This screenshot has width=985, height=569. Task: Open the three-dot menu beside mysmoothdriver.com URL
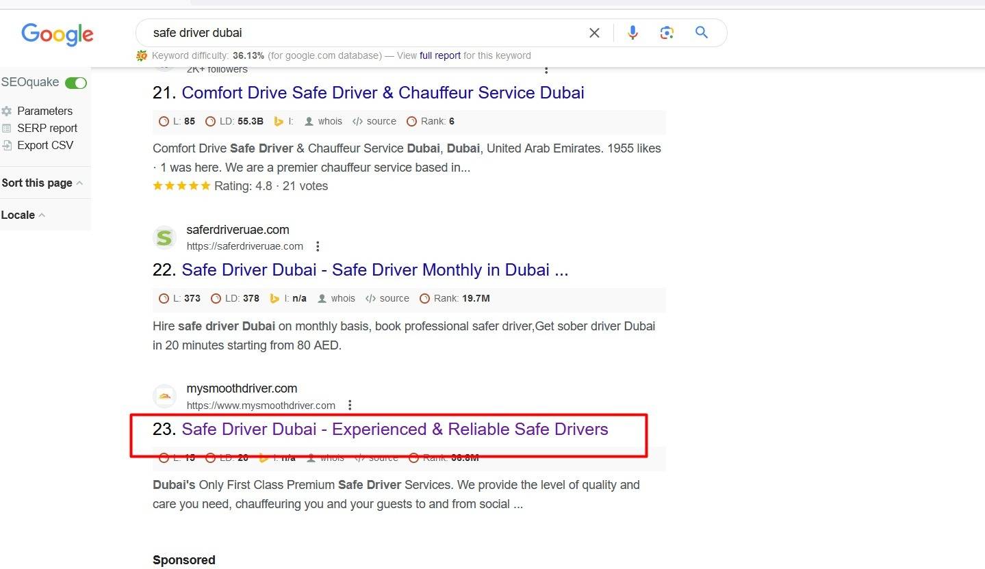click(350, 405)
